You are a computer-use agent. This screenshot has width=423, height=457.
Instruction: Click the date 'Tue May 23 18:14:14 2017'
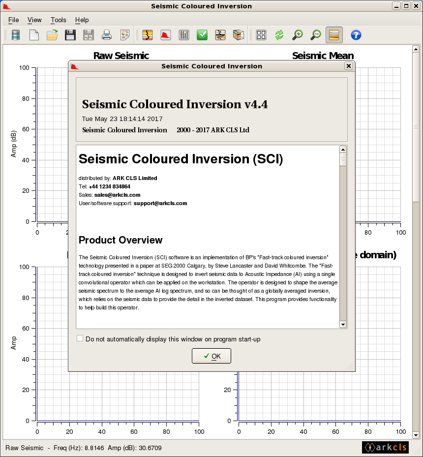click(122, 119)
